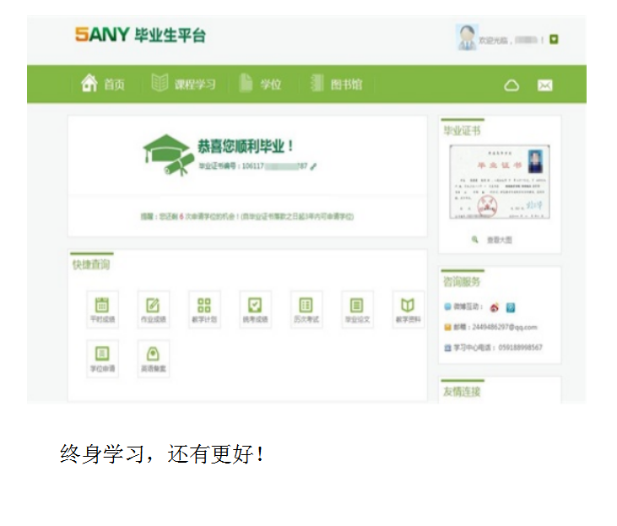Click the cloud icon in the navigation bar
Viewport: 617px width, 526px height.
pos(511,85)
